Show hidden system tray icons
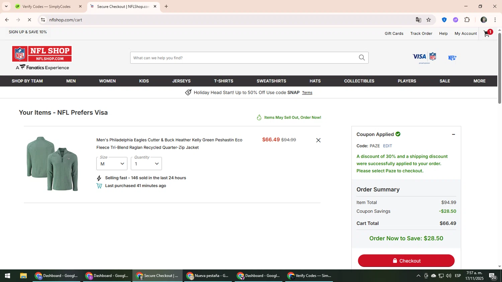The width and height of the screenshot is (502, 282). tap(418, 276)
